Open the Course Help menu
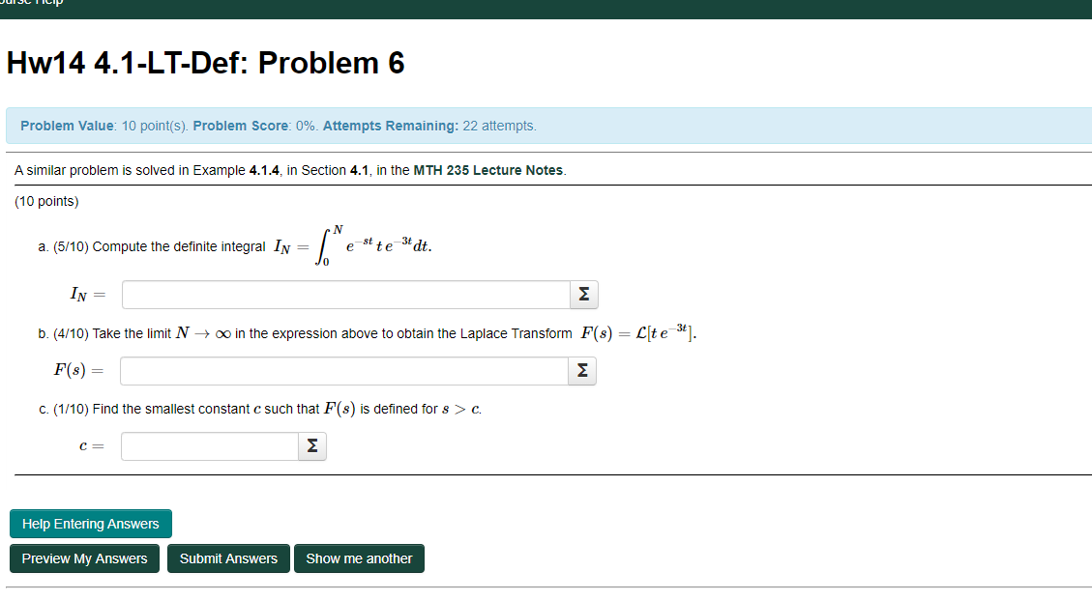This screenshot has height=600, width=1092. (29, 5)
